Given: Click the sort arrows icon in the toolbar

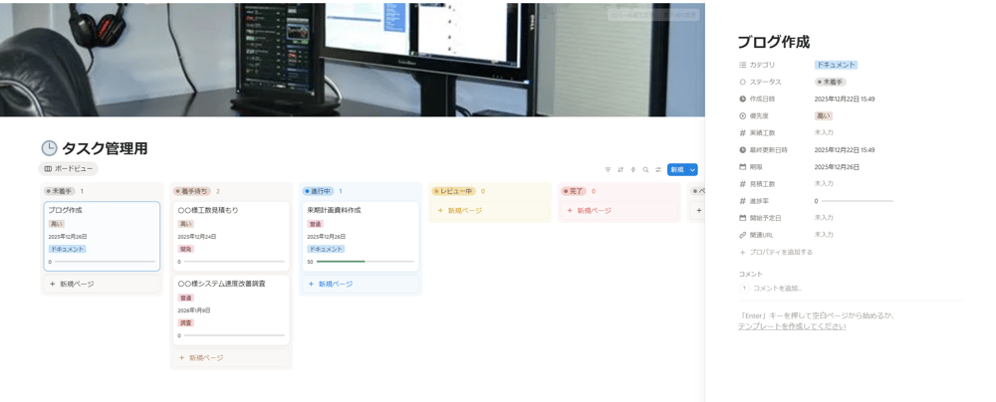Looking at the screenshot, I should (x=621, y=170).
